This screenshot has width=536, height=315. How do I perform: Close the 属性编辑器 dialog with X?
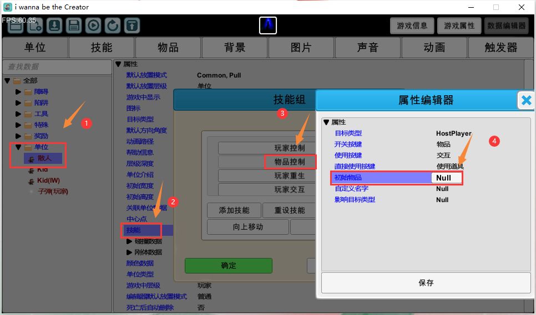[526, 100]
